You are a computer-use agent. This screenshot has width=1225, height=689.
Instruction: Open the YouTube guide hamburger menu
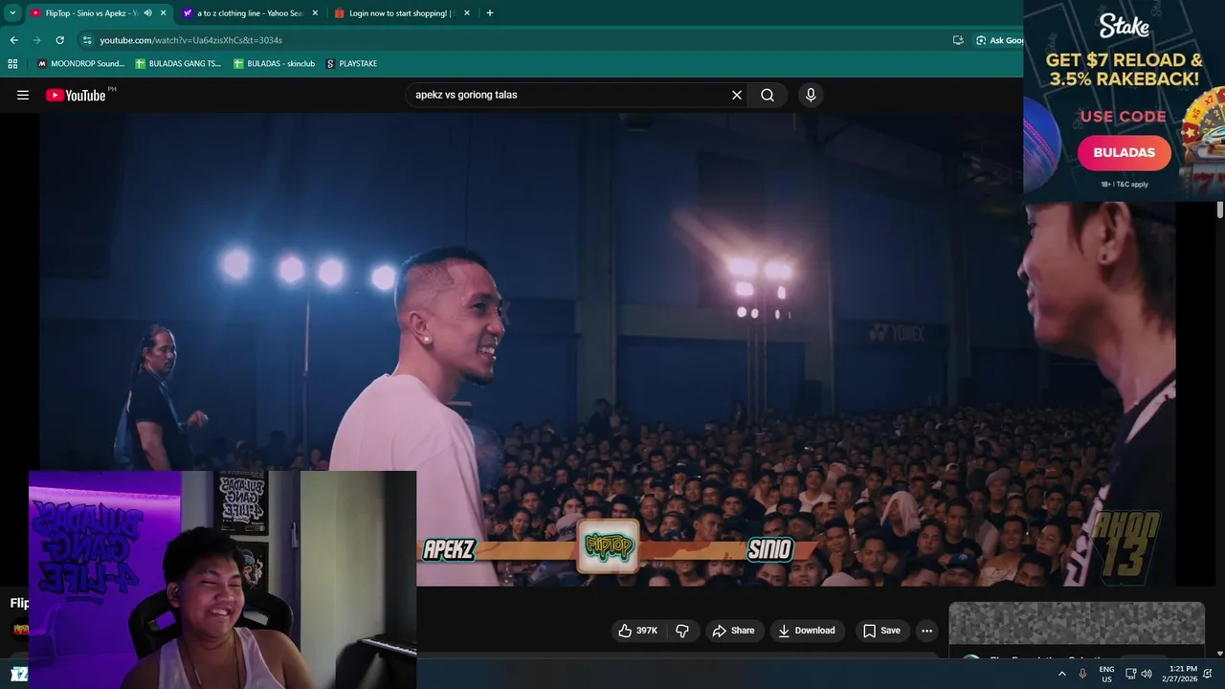click(x=23, y=95)
